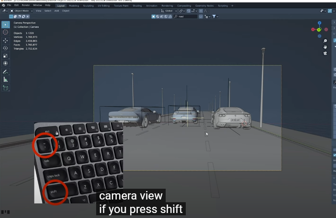Open the Help menu
Viewport: 336px width, 218px height.
click(48, 5)
